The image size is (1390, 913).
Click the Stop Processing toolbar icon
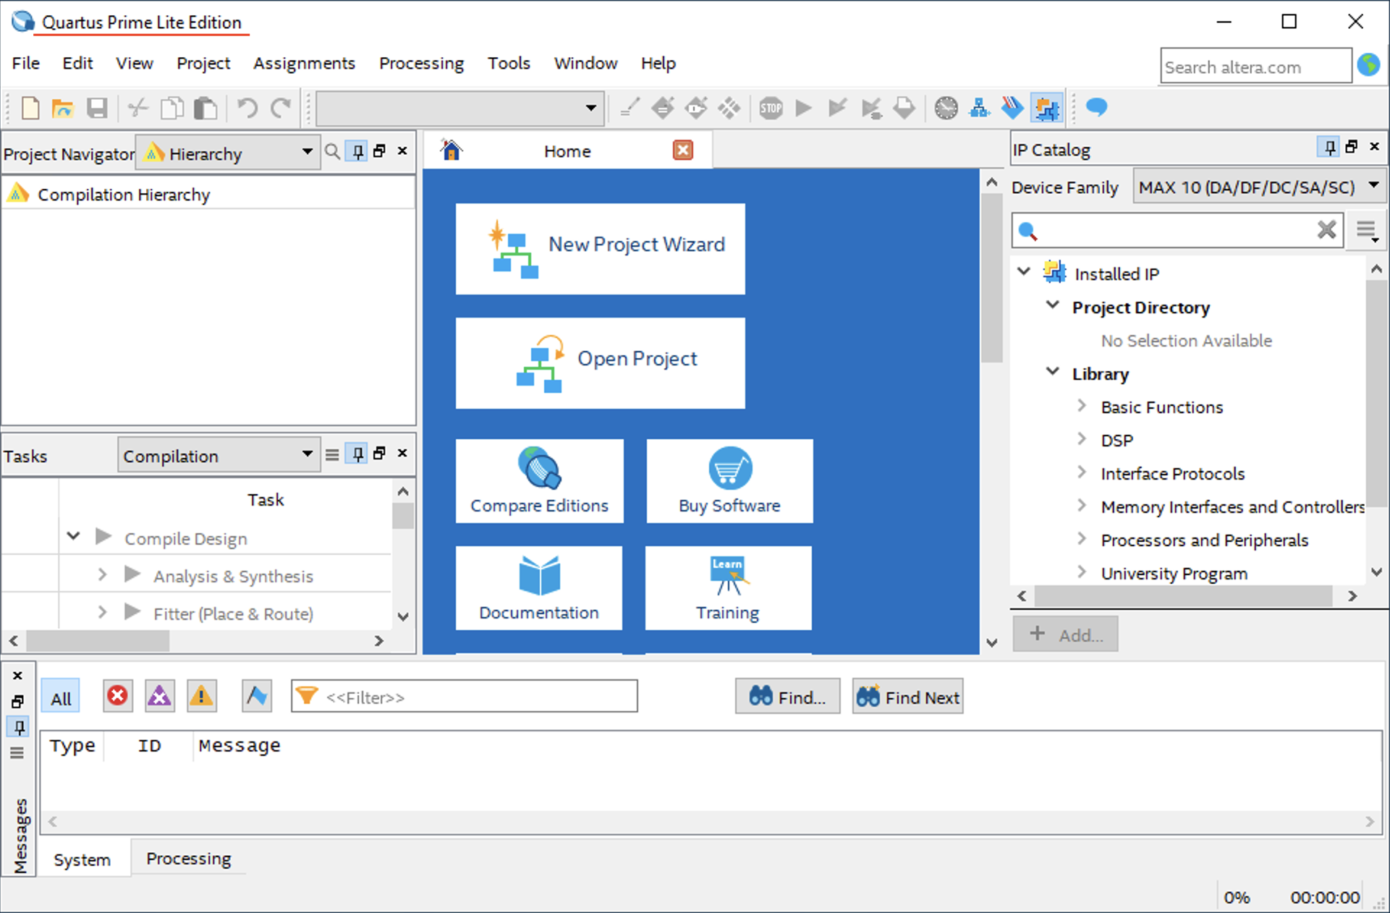(x=771, y=109)
